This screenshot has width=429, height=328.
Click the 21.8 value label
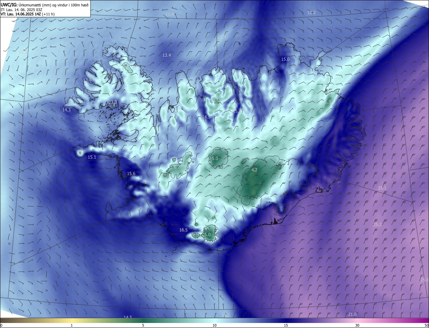click(352, 314)
